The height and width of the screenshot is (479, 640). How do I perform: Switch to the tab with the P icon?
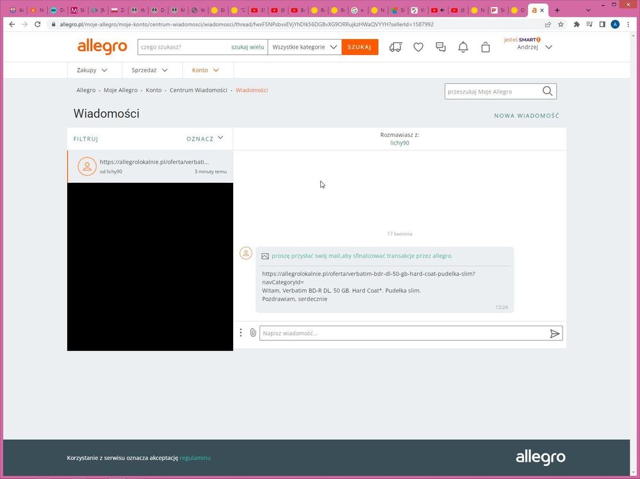(497, 10)
